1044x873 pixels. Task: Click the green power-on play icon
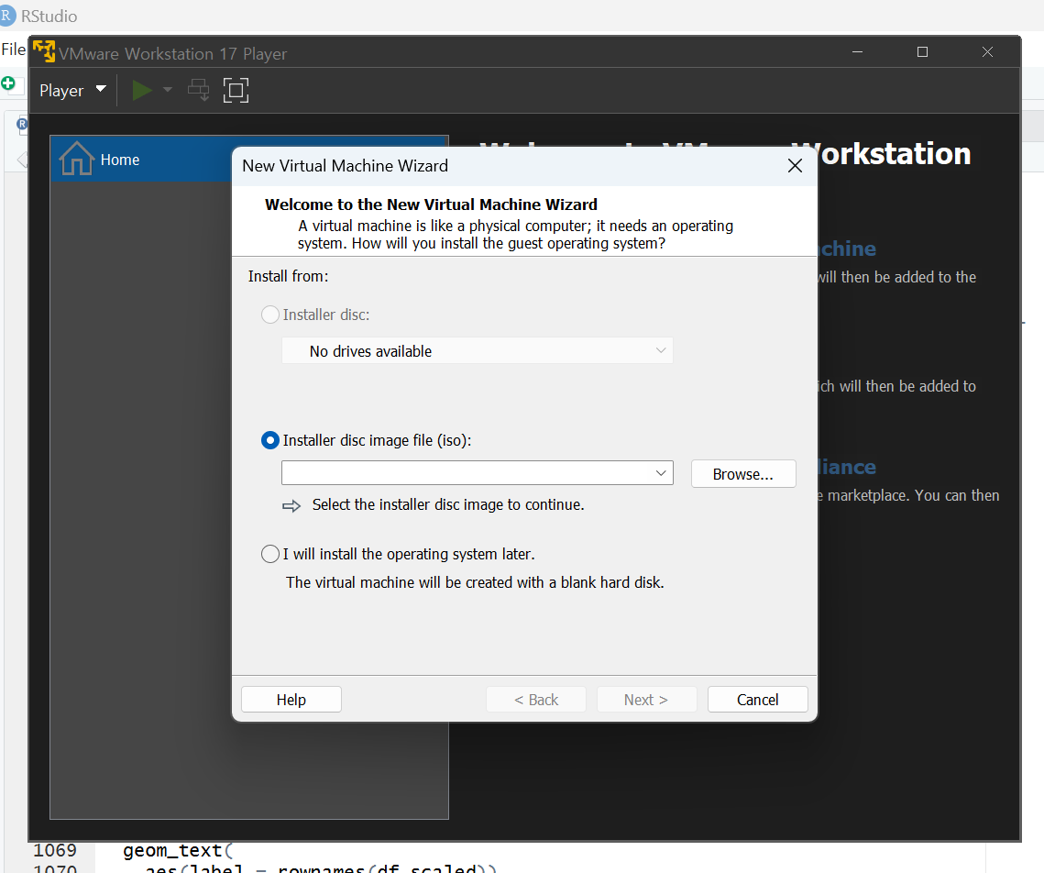point(142,90)
